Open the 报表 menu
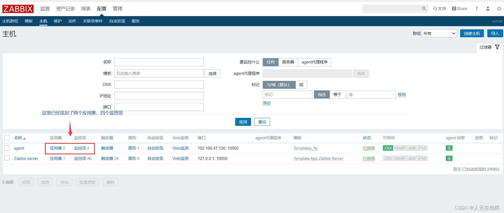Viewport: 504px width, 213px height. [x=86, y=9]
